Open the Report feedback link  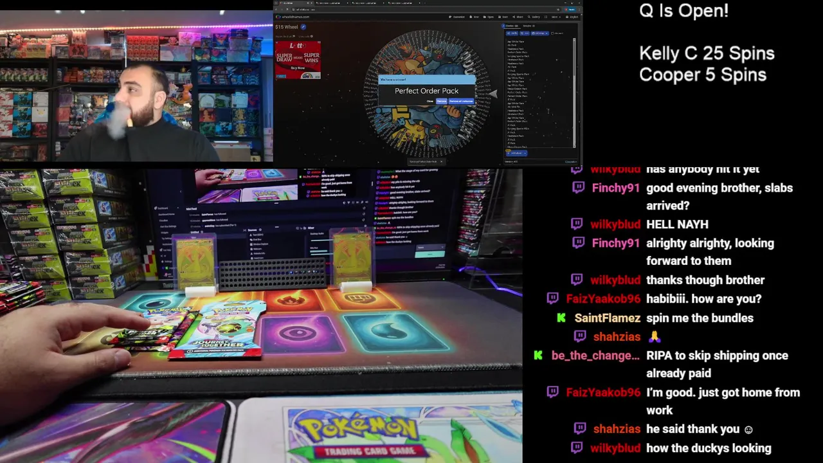285,37
